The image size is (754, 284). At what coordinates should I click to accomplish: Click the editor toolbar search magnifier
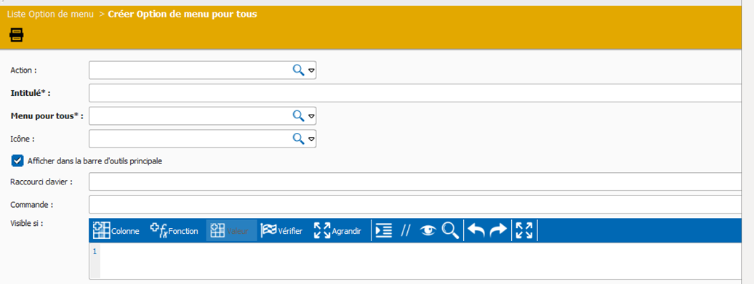click(x=450, y=230)
